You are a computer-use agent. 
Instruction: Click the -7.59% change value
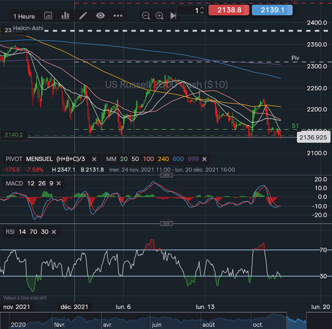point(34,170)
